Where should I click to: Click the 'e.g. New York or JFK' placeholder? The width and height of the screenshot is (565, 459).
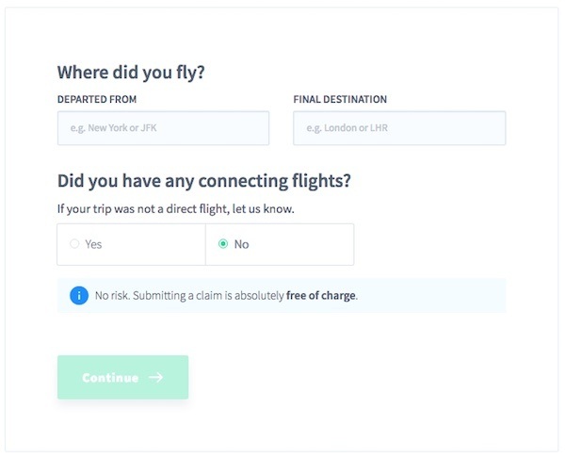[x=114, y=128]
